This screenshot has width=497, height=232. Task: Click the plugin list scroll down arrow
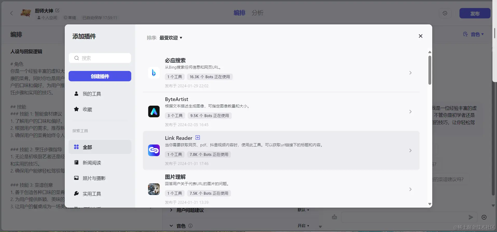tap(430, 204)
